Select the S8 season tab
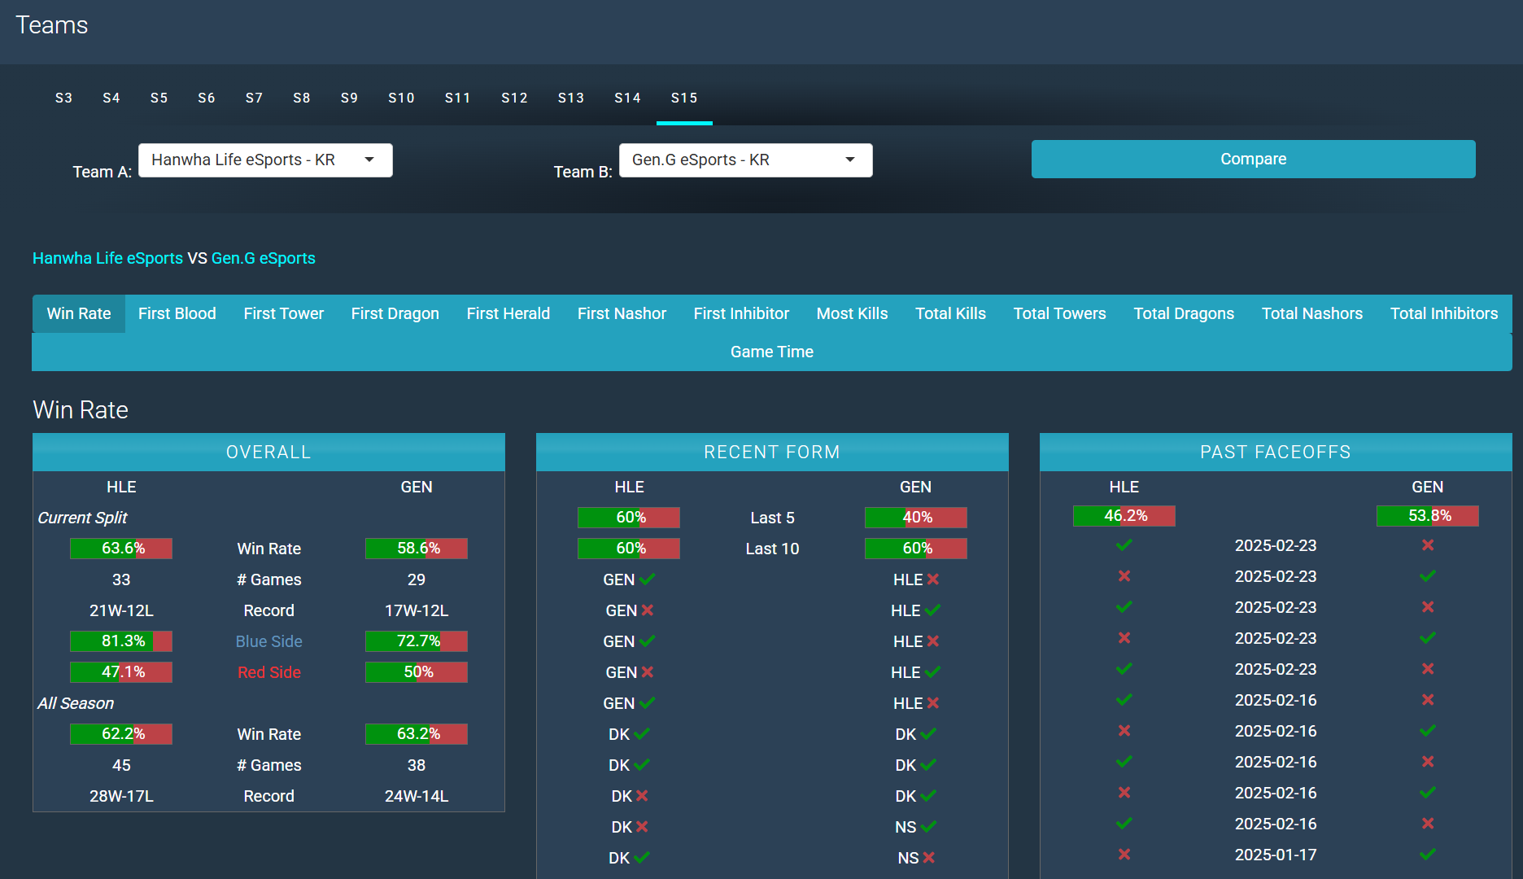The width and height of the screenshot is (1523, 879). pyautogui.click(x=302, y=98)
